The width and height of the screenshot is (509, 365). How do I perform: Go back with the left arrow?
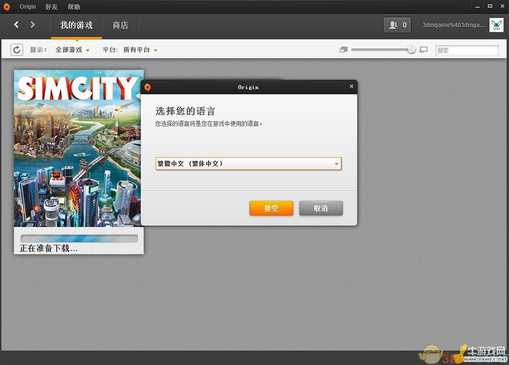point(16,25)
